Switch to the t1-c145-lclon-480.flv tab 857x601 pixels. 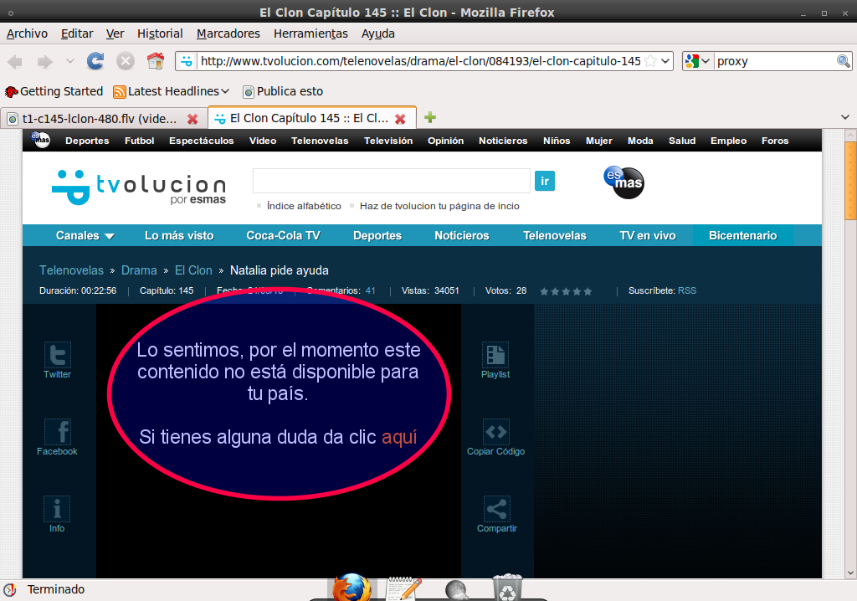(x=104, y=118)
